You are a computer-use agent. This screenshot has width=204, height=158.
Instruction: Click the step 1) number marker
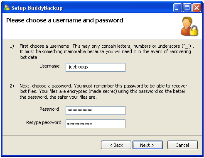coord(12,46)
